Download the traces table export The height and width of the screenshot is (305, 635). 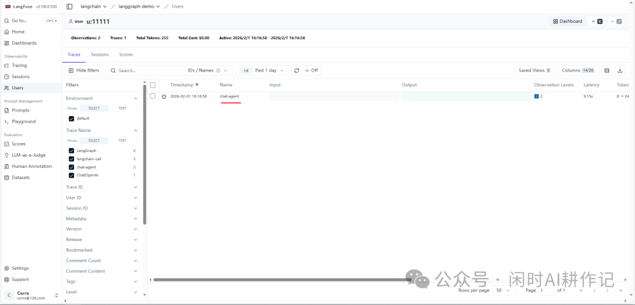tap(620, 70)
